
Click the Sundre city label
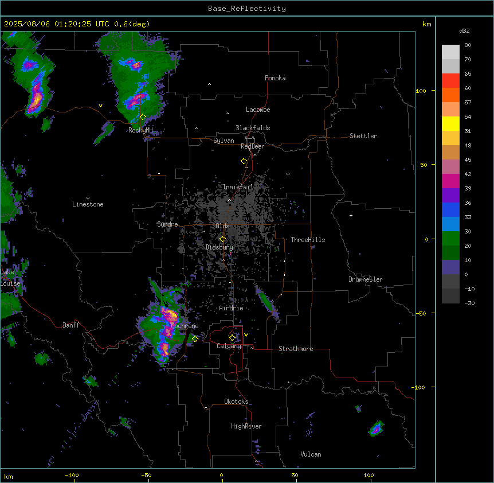coord(167,224)
